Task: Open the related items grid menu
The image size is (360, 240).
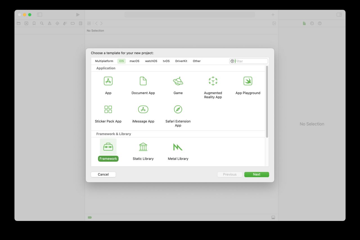Action: click(89, 23)
